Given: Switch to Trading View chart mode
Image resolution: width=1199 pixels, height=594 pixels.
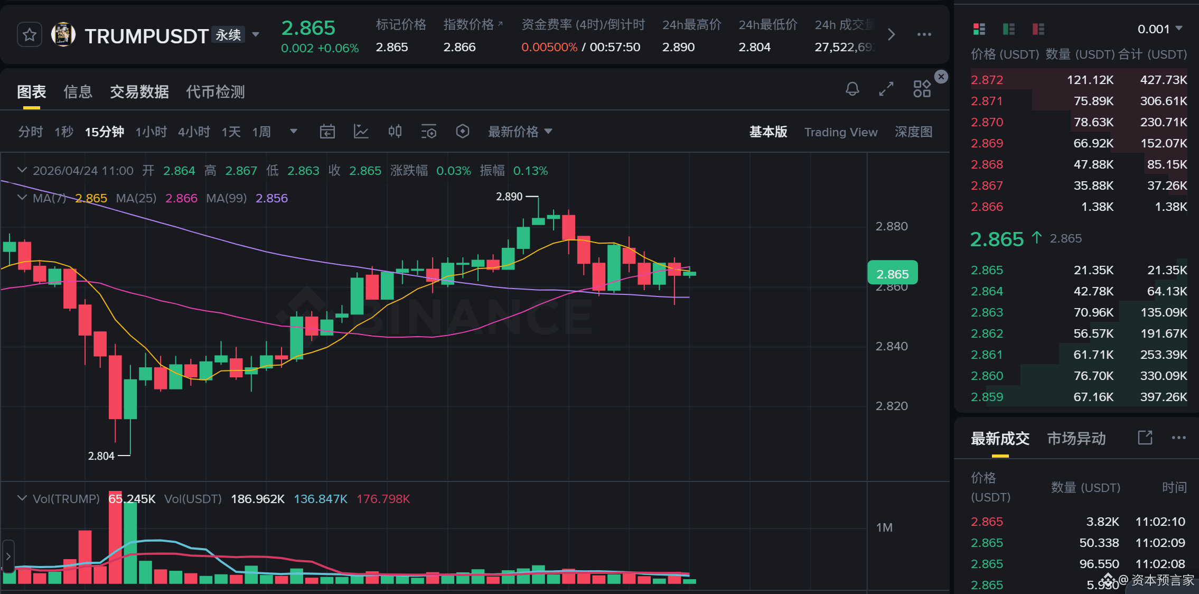Looking at the screenshot, I should 841,132.
